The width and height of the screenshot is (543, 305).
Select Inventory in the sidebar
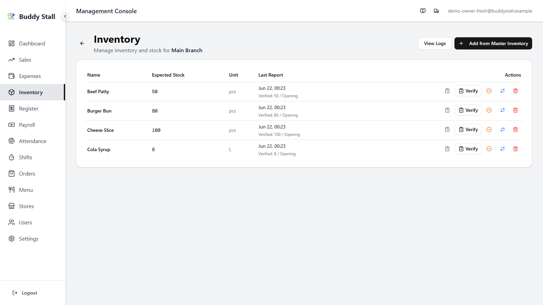(x=33, y=92)
